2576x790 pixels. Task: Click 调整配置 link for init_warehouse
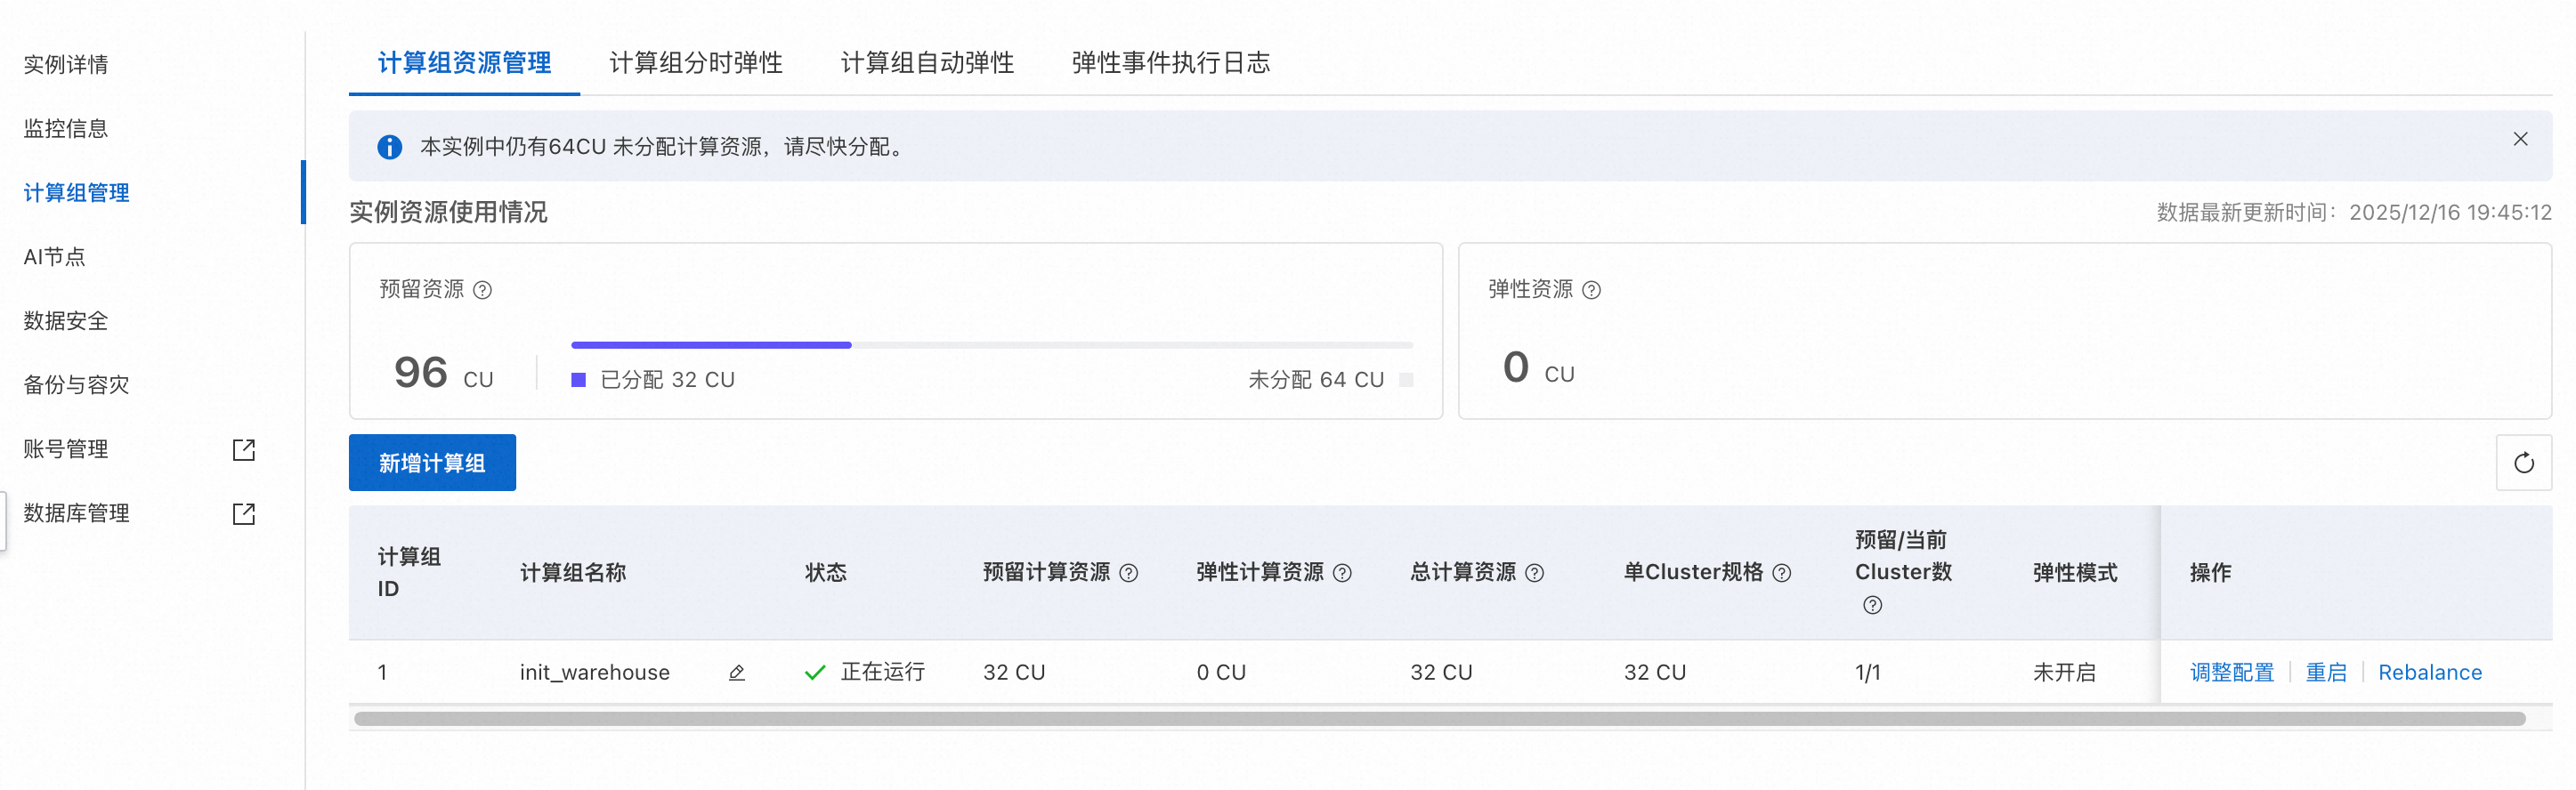pos(2231,673)
